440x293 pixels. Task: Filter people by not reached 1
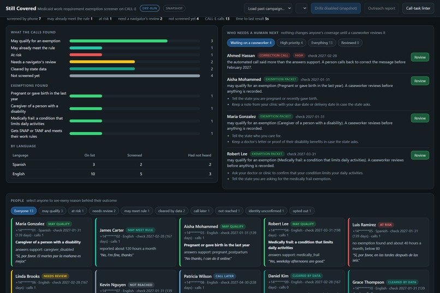229,211
